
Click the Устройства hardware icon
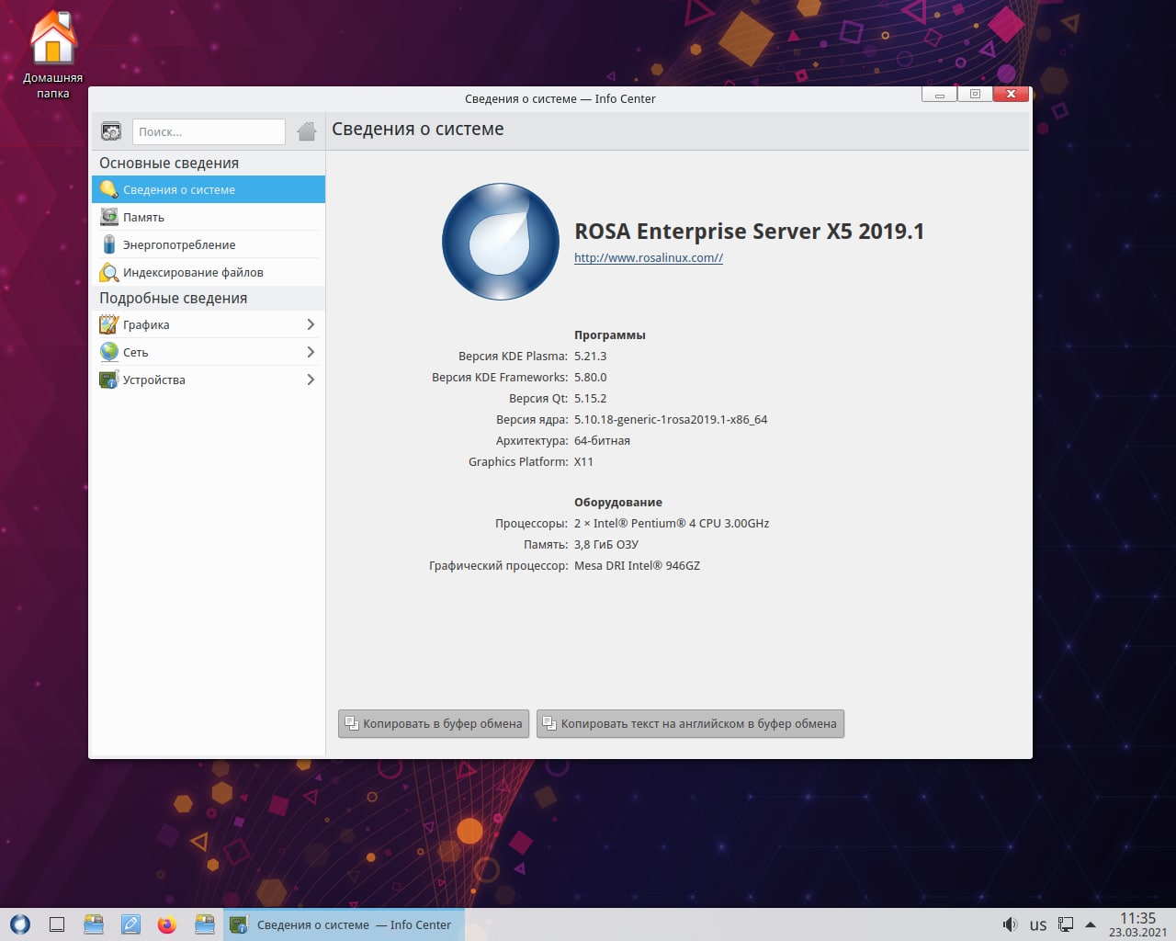[x=109, y=380]
